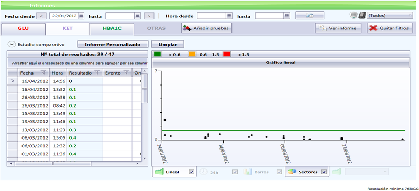Screen dimensions: 419x191
Task: Click the orange 0.6 - 1.5 legend swatch
Action: click(x=192, y=55)
